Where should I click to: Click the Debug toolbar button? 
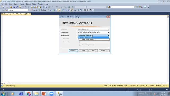tap(42, 10)
